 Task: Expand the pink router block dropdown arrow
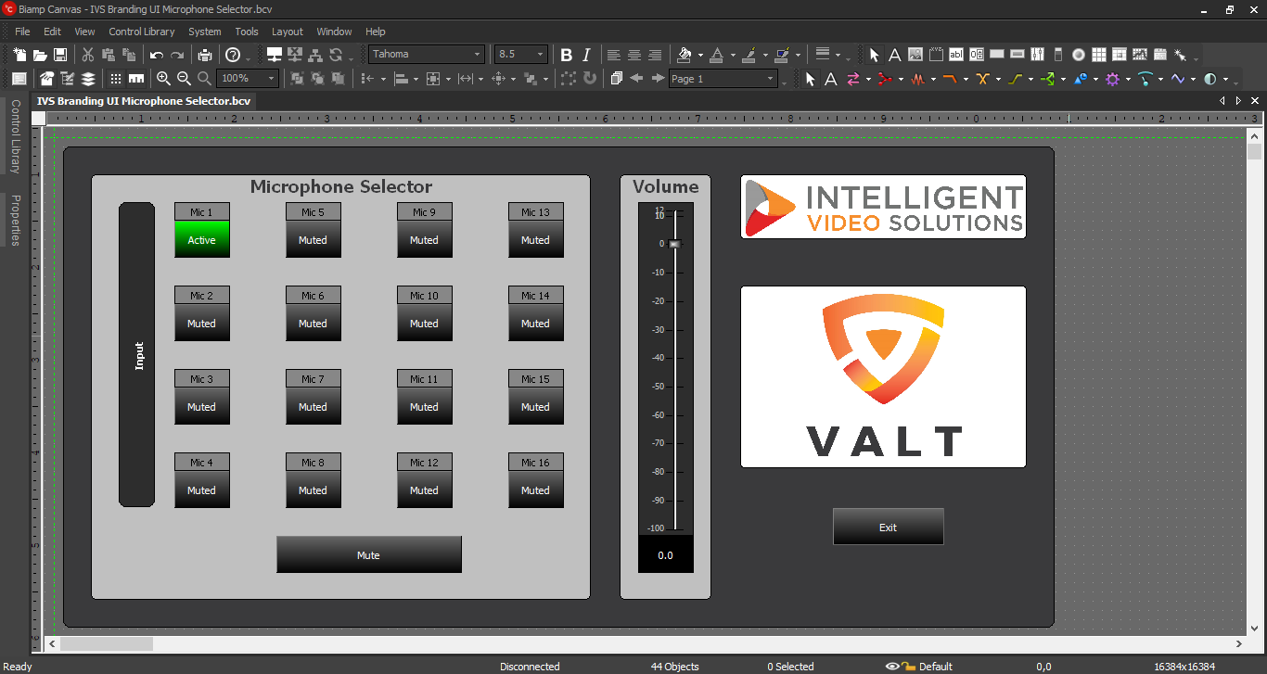pyautogui.click(x=868, y=79)
